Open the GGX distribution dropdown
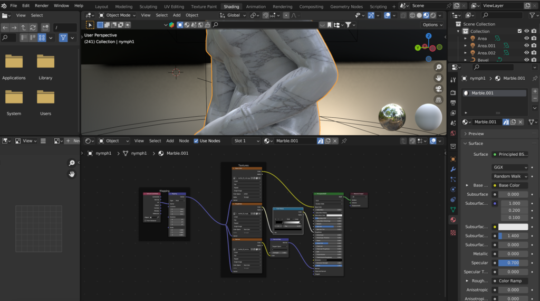This screenshot has width=540, height=301. tap(510, 167)
